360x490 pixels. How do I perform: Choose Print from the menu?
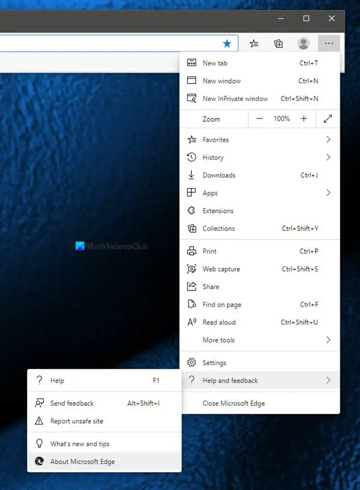pos(260,251)
